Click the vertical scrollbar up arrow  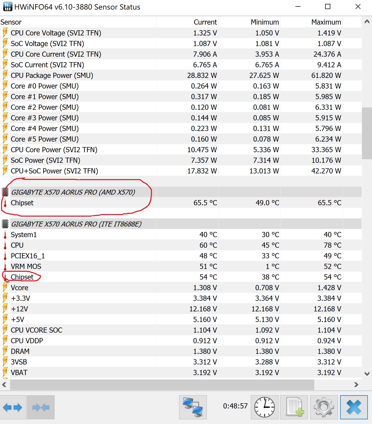[x=367, y=22]
